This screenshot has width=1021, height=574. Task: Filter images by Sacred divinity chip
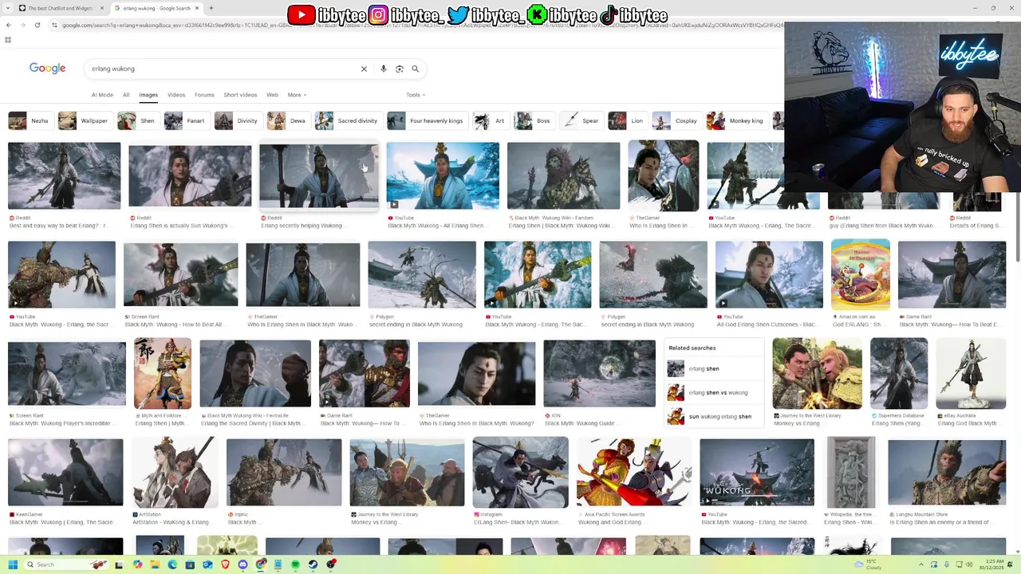[x=347, y=120]
